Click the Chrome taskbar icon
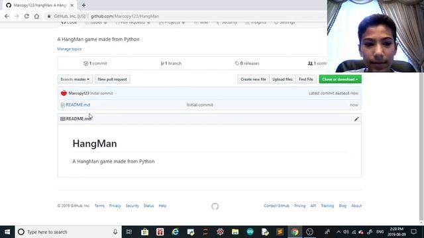Screen dimensions: 424x238 click(295, 232)
